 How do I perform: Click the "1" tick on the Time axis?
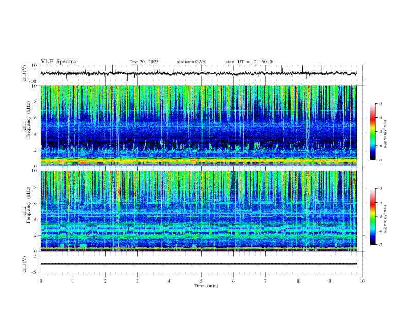coord(73,281)
